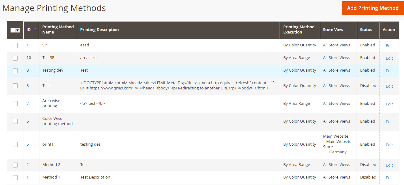Sort by Printing Description column header
Image resolution: width=404 pixels, height=185 pixels.
pyautogui.click(x=99, y=30)
